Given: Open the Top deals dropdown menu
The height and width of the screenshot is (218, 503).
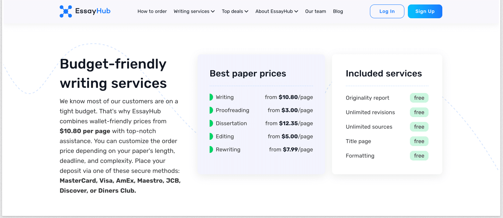Looking at the screenshot, I should [235, 11].
